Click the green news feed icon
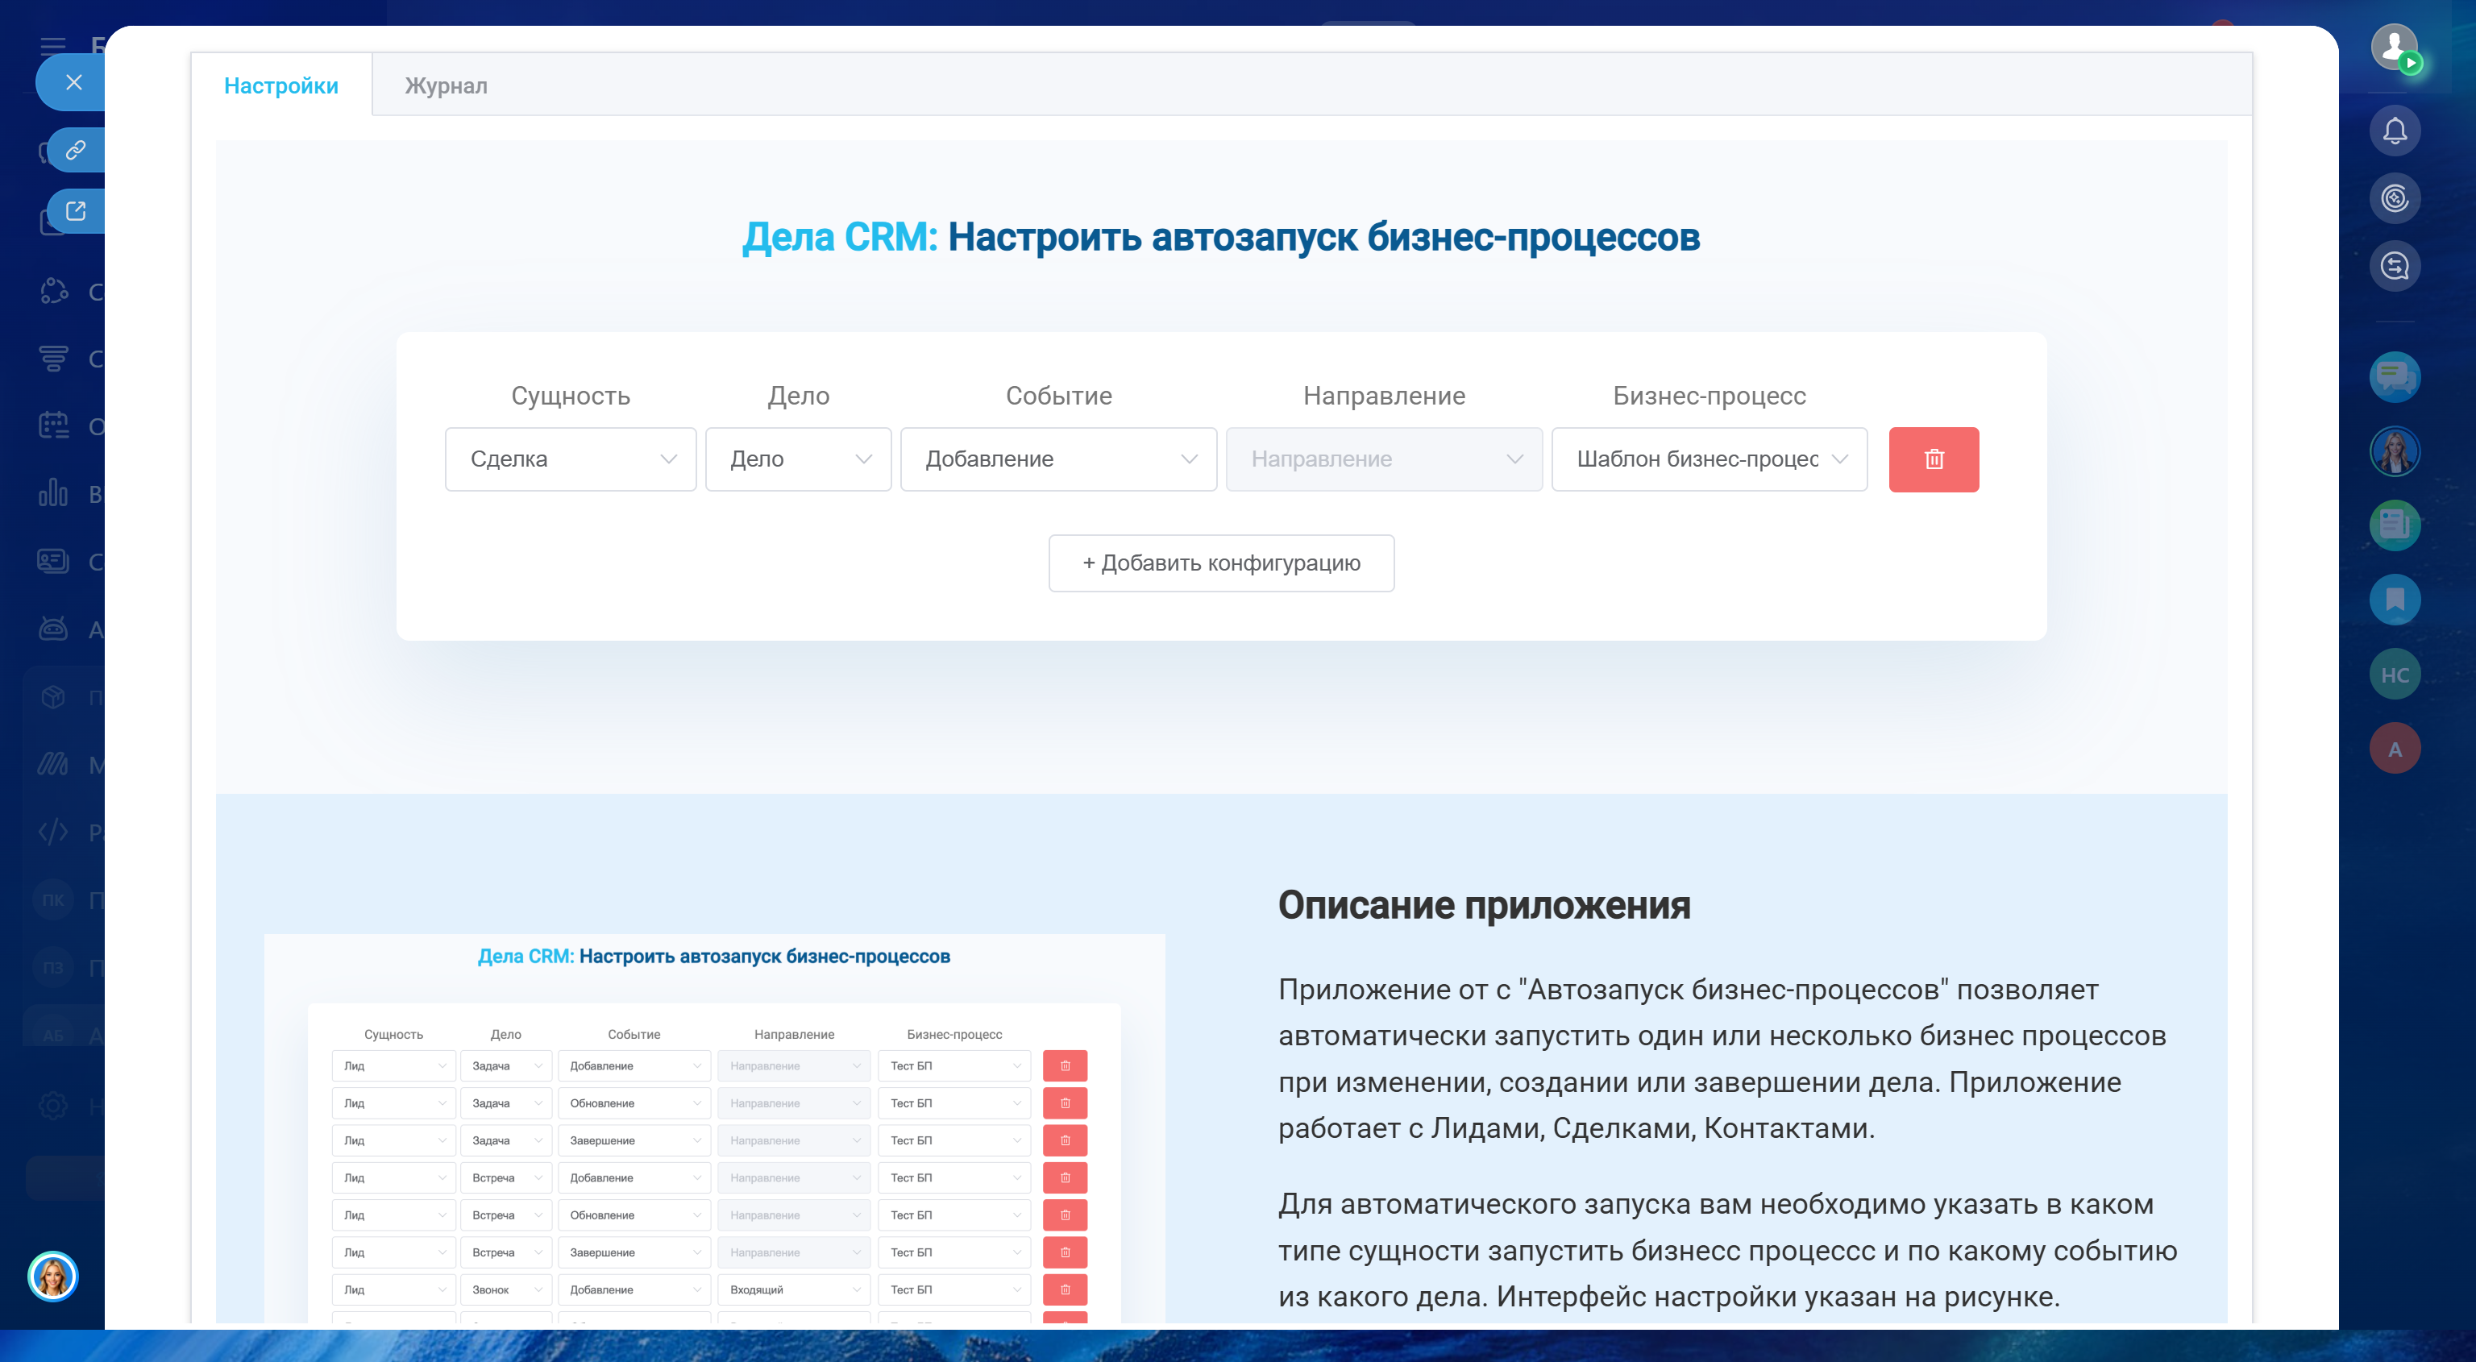The width and height of the screenshot is (2476, 1362). [x=2393, y=525]
